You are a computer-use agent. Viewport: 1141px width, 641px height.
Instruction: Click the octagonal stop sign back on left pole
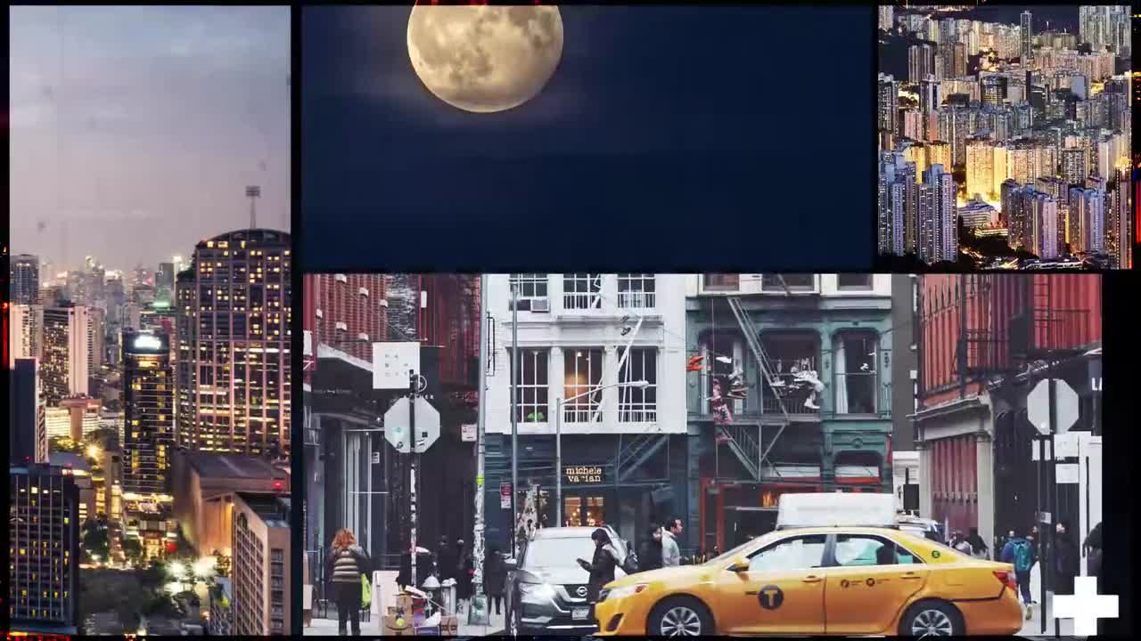412,425
